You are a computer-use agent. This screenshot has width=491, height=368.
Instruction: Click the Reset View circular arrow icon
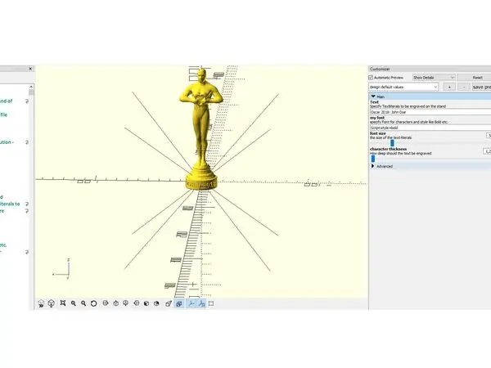pyautogui.click(x=93, y=303)
